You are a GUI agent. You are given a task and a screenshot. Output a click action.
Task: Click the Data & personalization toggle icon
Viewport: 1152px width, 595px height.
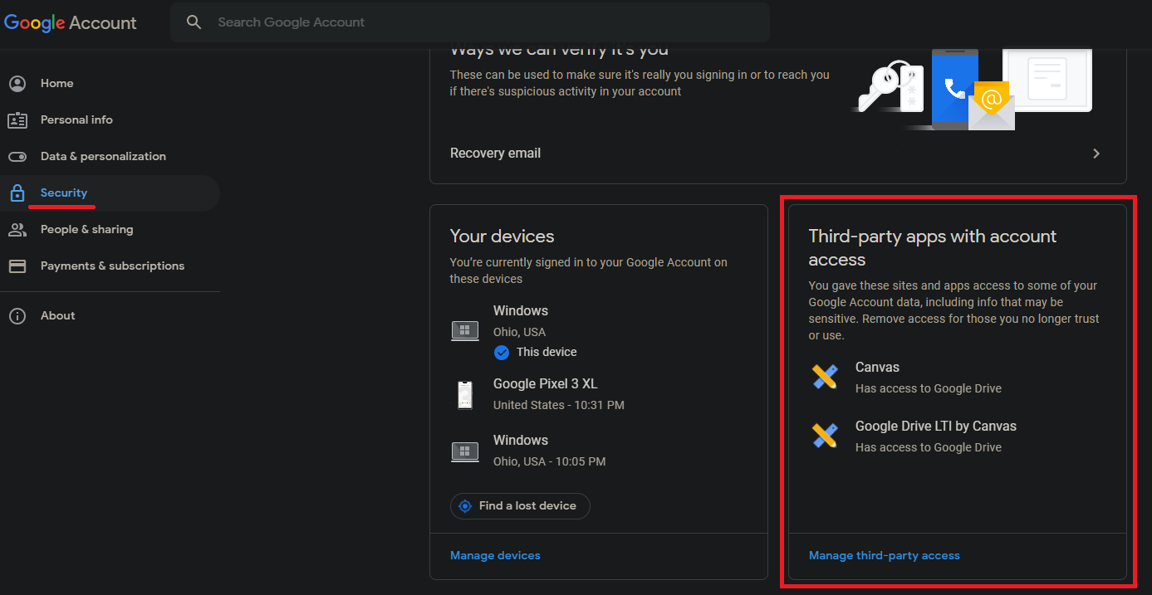[17, 157]
